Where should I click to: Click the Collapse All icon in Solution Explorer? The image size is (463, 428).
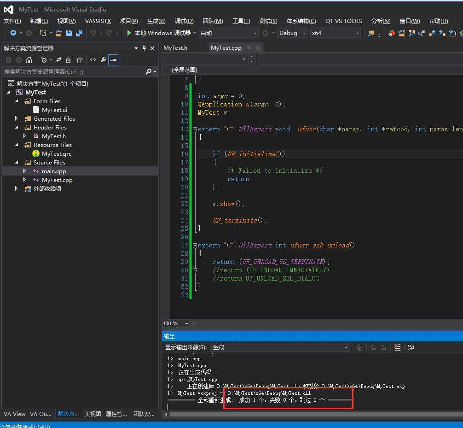pyautogui.click(x=69, y=60)
